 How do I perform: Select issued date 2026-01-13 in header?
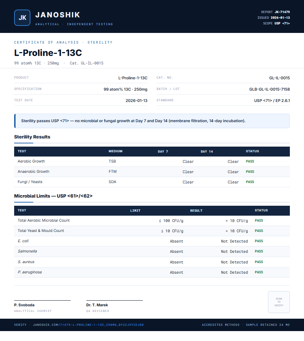click(280, 18)
